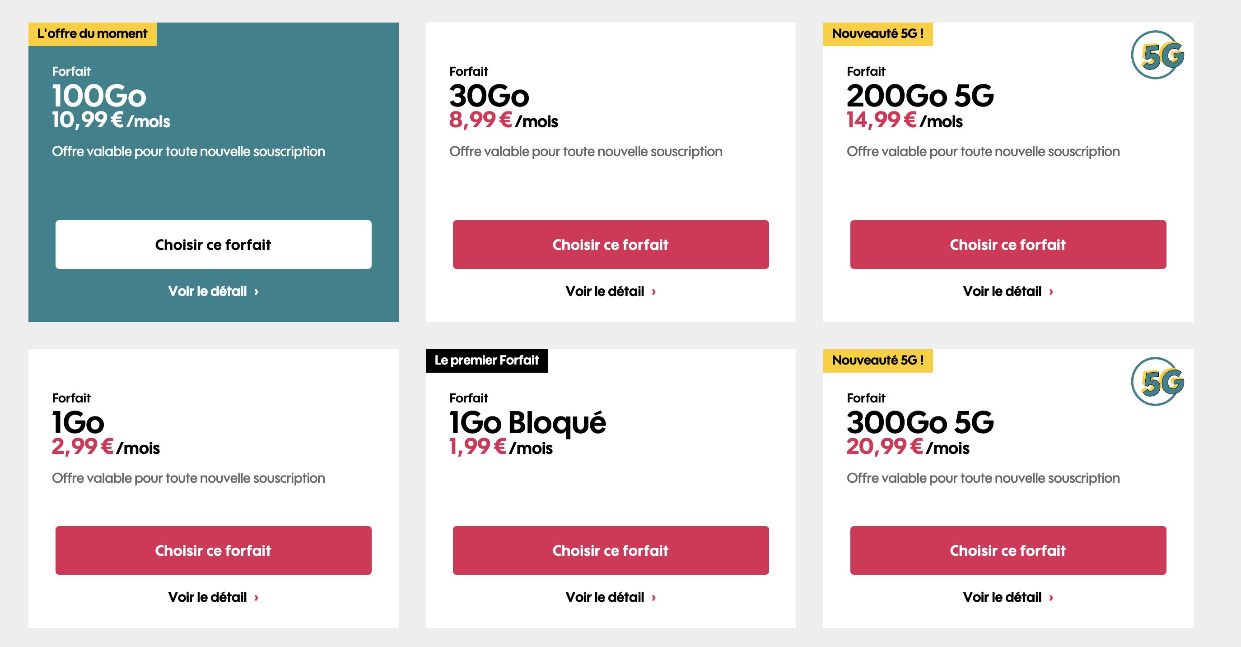Open details link for 1Go Bloqué
The height and width of the screenshot is (647, 1241).
(x=611, y=597)
